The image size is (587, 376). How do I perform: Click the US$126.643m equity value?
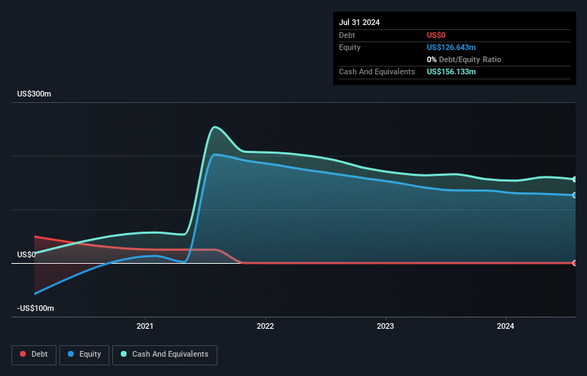click(451, 47)
